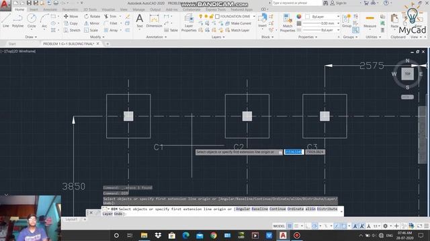Viewport: 430px width, 241px height.
Task: Click the object color wheel swatch
Action: (299, 16)
